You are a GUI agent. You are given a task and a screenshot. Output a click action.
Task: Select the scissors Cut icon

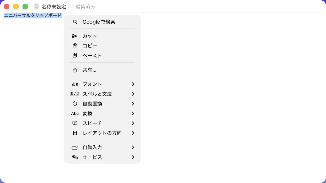click(x=75, y=36)
